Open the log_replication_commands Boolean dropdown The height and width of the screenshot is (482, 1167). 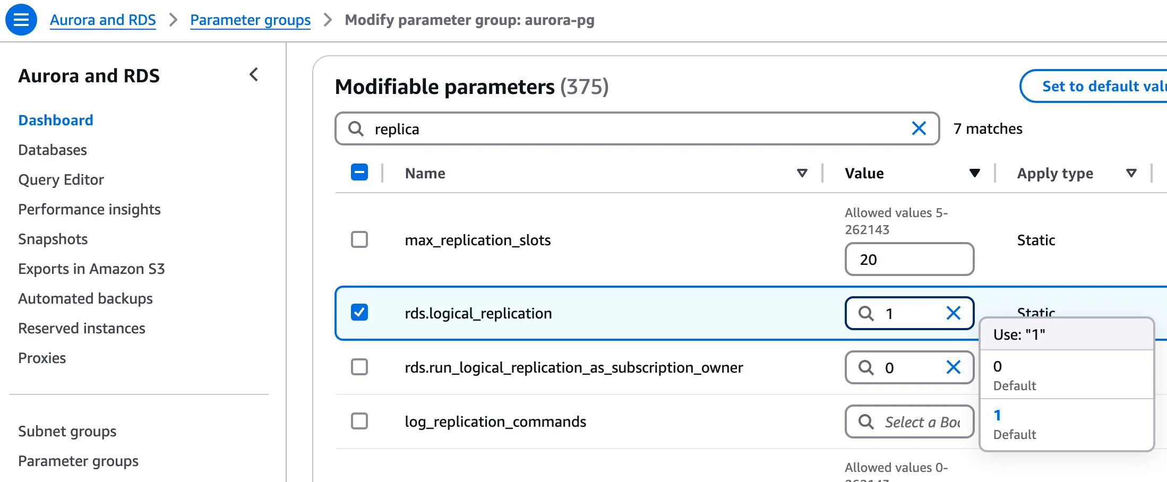coord(909,421)
